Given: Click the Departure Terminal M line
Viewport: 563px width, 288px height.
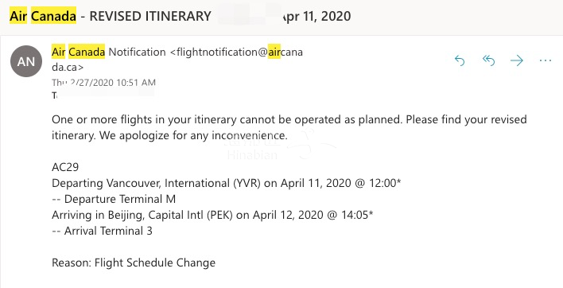Looking at the screenshot, I should coord(114,199).
